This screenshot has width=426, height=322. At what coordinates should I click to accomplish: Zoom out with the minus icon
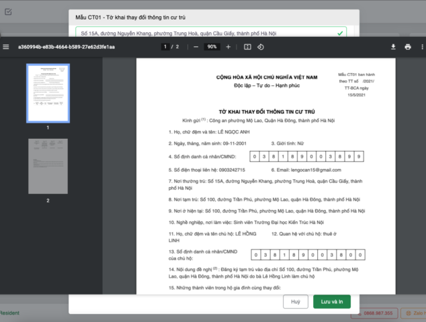coord(196,47)
